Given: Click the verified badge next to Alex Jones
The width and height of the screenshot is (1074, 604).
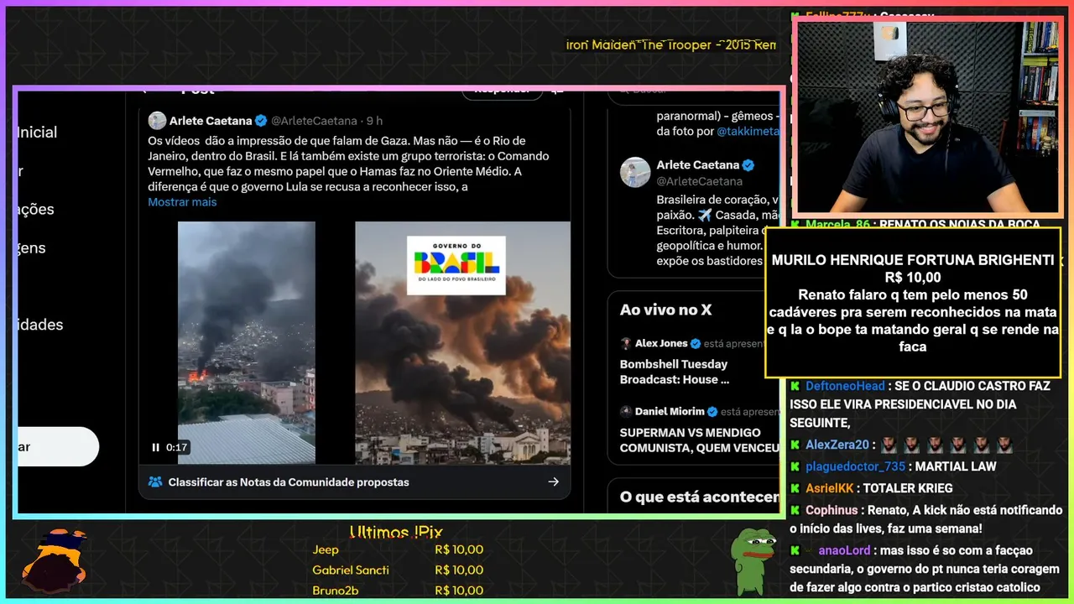Looking at the screenshot, I should tap(695, 343).
